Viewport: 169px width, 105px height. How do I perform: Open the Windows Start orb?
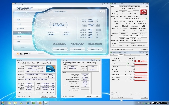coord(2,103)
